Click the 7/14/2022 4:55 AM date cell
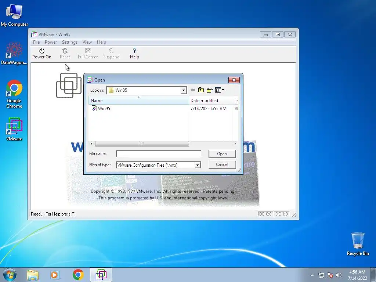This screenshot has height=282, width=376. (209, 108)
